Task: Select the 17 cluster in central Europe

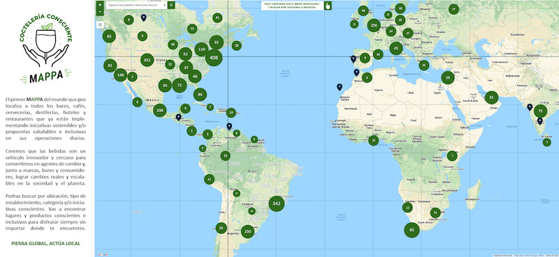Action: 408,33
